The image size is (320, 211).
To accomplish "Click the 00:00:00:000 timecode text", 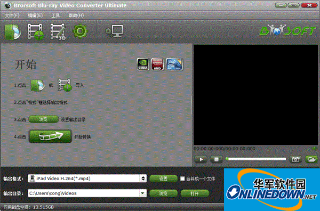I will pos(225,149).
